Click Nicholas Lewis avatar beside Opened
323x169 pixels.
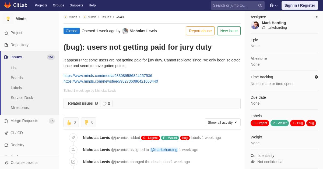pyautogui.click(x=125, y=31)
